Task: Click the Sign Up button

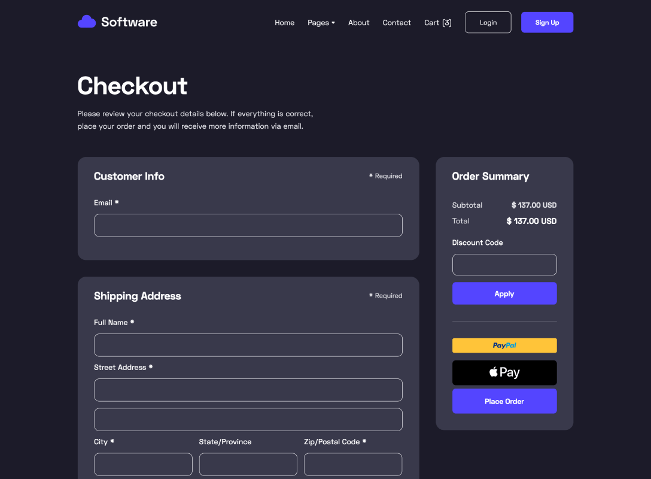Action: tap(547, 22)
